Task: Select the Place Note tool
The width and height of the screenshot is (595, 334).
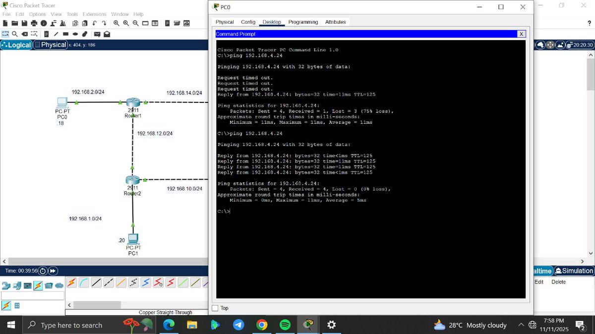Action: pyautogui.click(x=47, y=34)
